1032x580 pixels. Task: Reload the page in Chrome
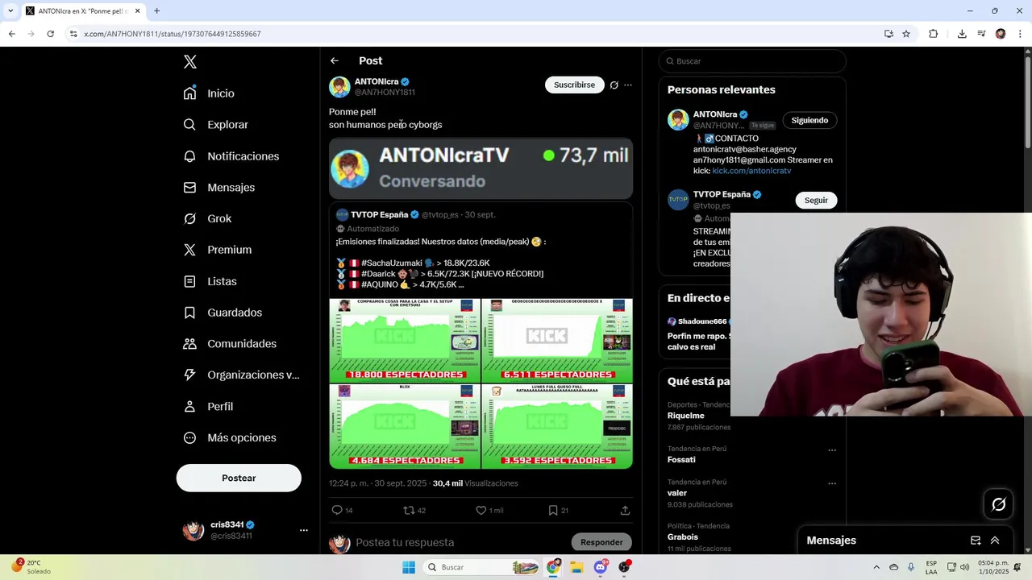click(x=50, y=34)
